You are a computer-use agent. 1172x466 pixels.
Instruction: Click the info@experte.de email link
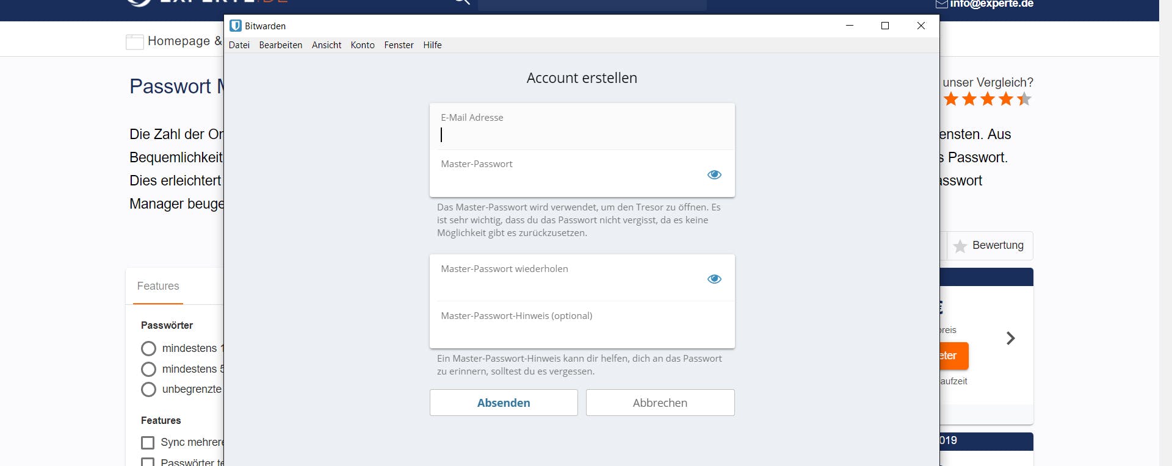991,4
